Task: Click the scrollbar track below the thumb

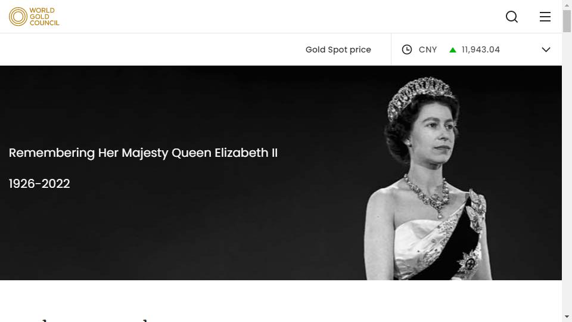Action: tap(567, 172)
